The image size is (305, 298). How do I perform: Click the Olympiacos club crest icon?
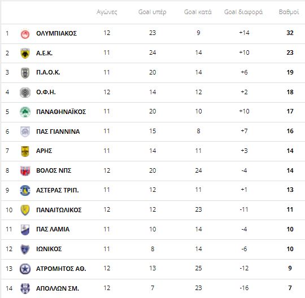[25, 34]
